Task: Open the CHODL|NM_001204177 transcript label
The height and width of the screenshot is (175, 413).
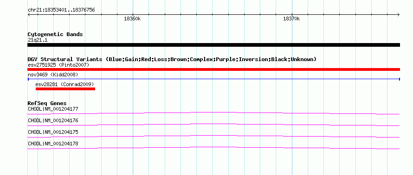Action: [x=53, y=109]
